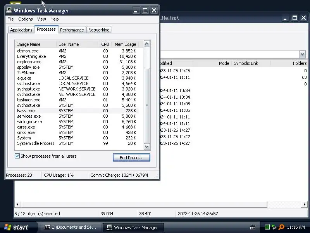Select the taskmgr.exe process
Screen dimensions: 310x233
(77, 100)
